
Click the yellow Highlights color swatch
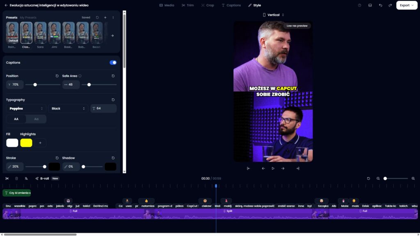click(26, 143)
